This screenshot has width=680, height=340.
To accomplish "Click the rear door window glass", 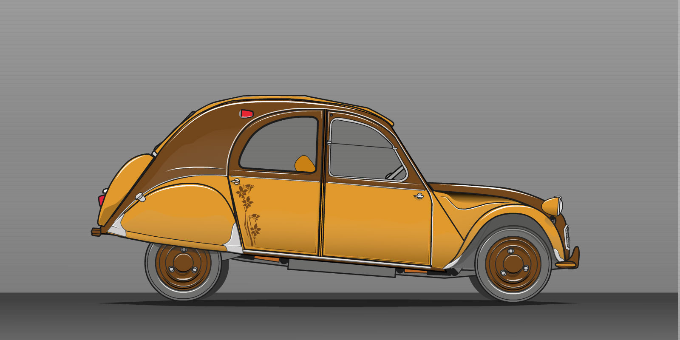I will pyautogui.click(x=276, y=142).
